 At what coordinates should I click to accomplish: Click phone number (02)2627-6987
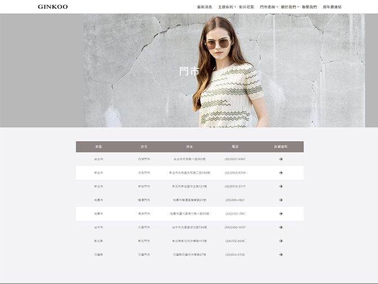(x=235, y=159)
